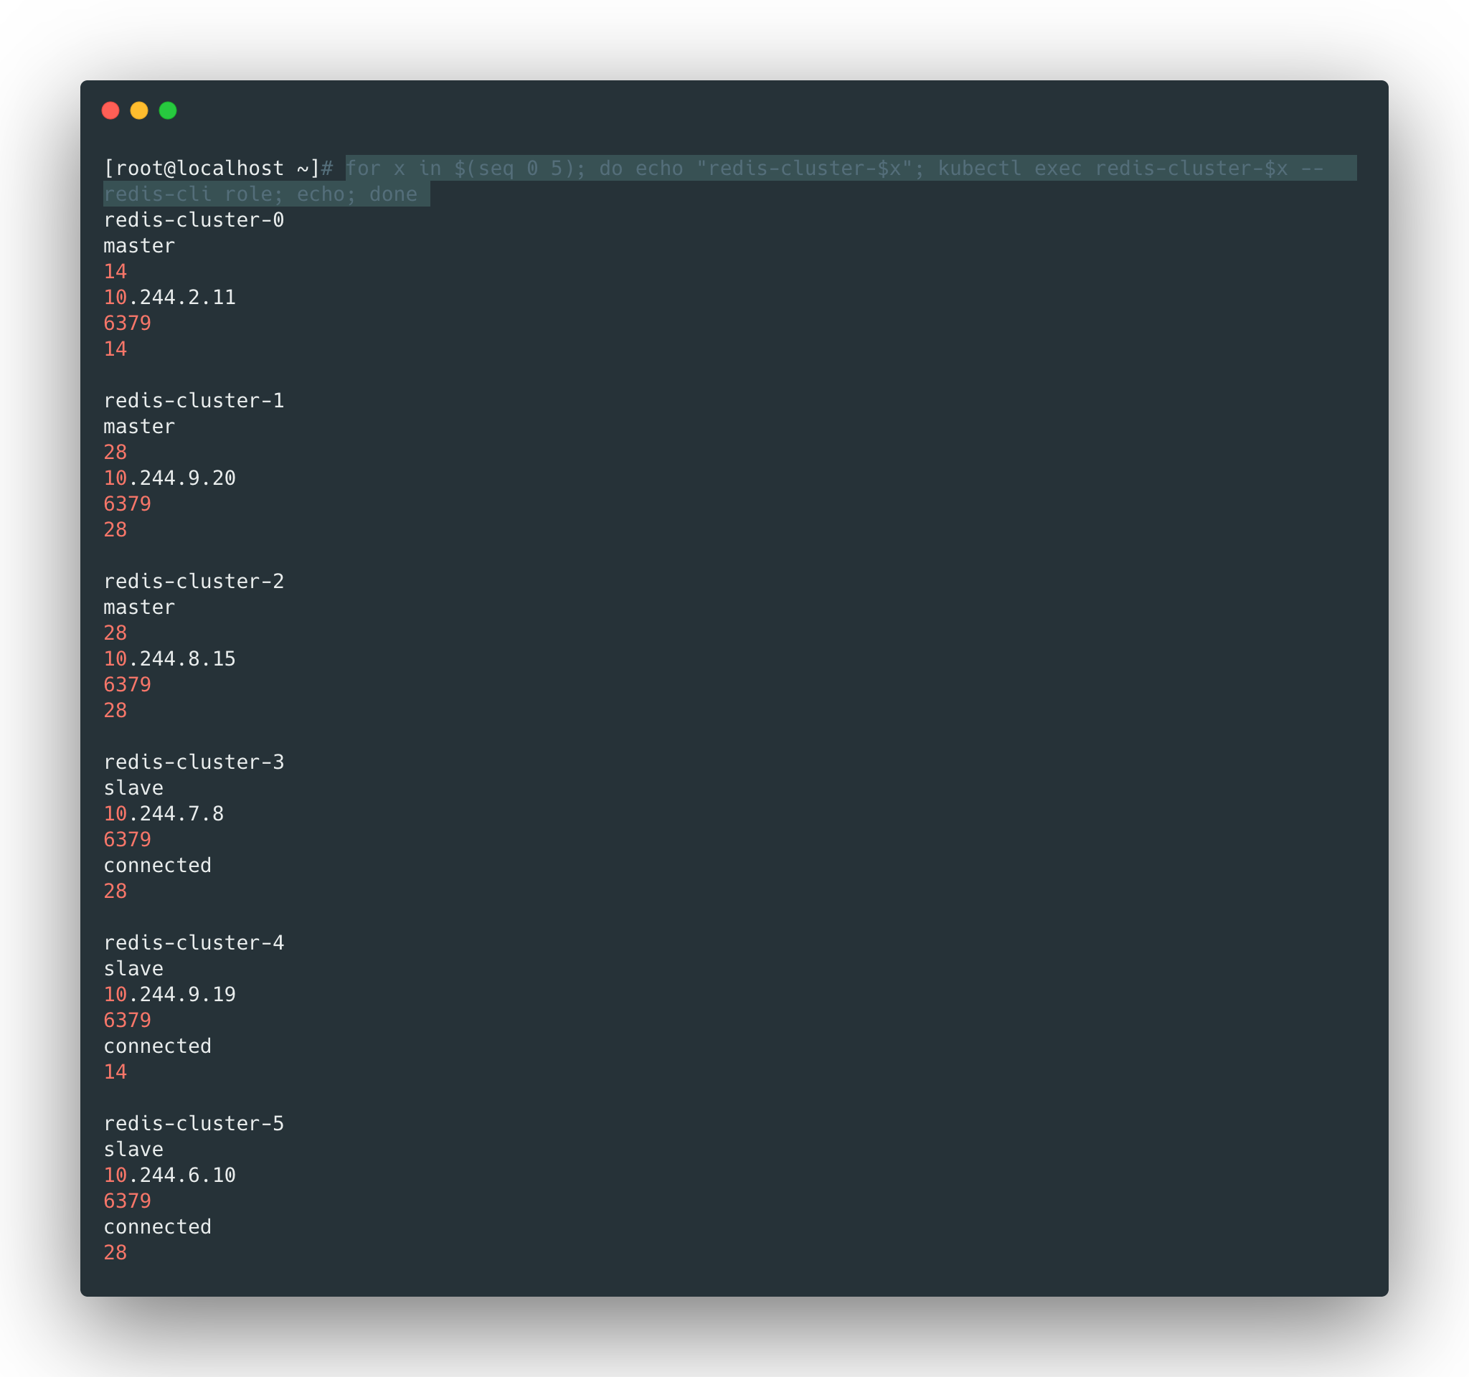Viewport: 1469px width, 1377px height.
Task: Click connected status under redis-cluster-4
Action: (157, 1047)
